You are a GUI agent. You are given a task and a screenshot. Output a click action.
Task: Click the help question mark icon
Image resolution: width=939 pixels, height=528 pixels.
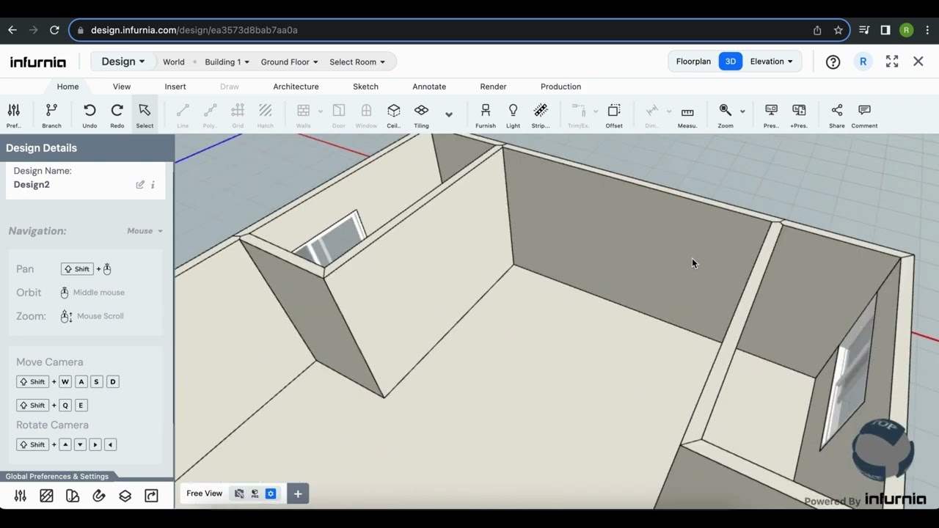[833, 62]
